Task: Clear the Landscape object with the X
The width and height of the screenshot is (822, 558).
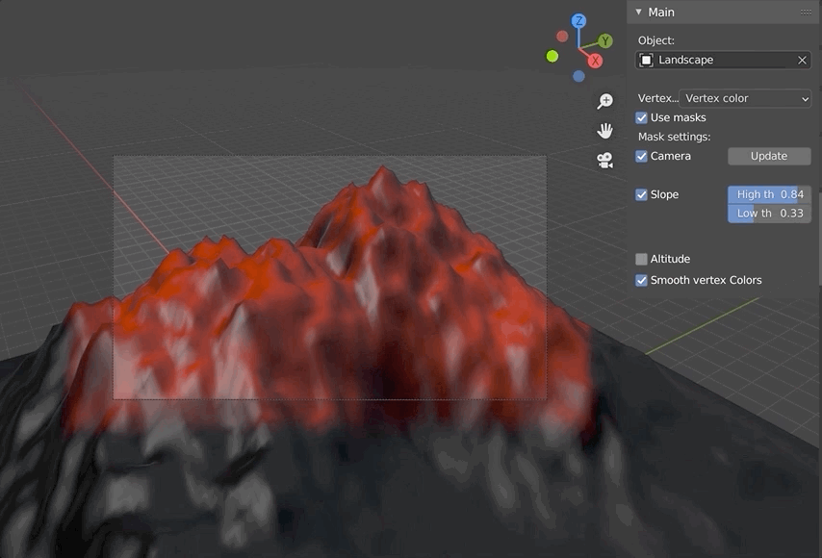Action: pos(802,60)
